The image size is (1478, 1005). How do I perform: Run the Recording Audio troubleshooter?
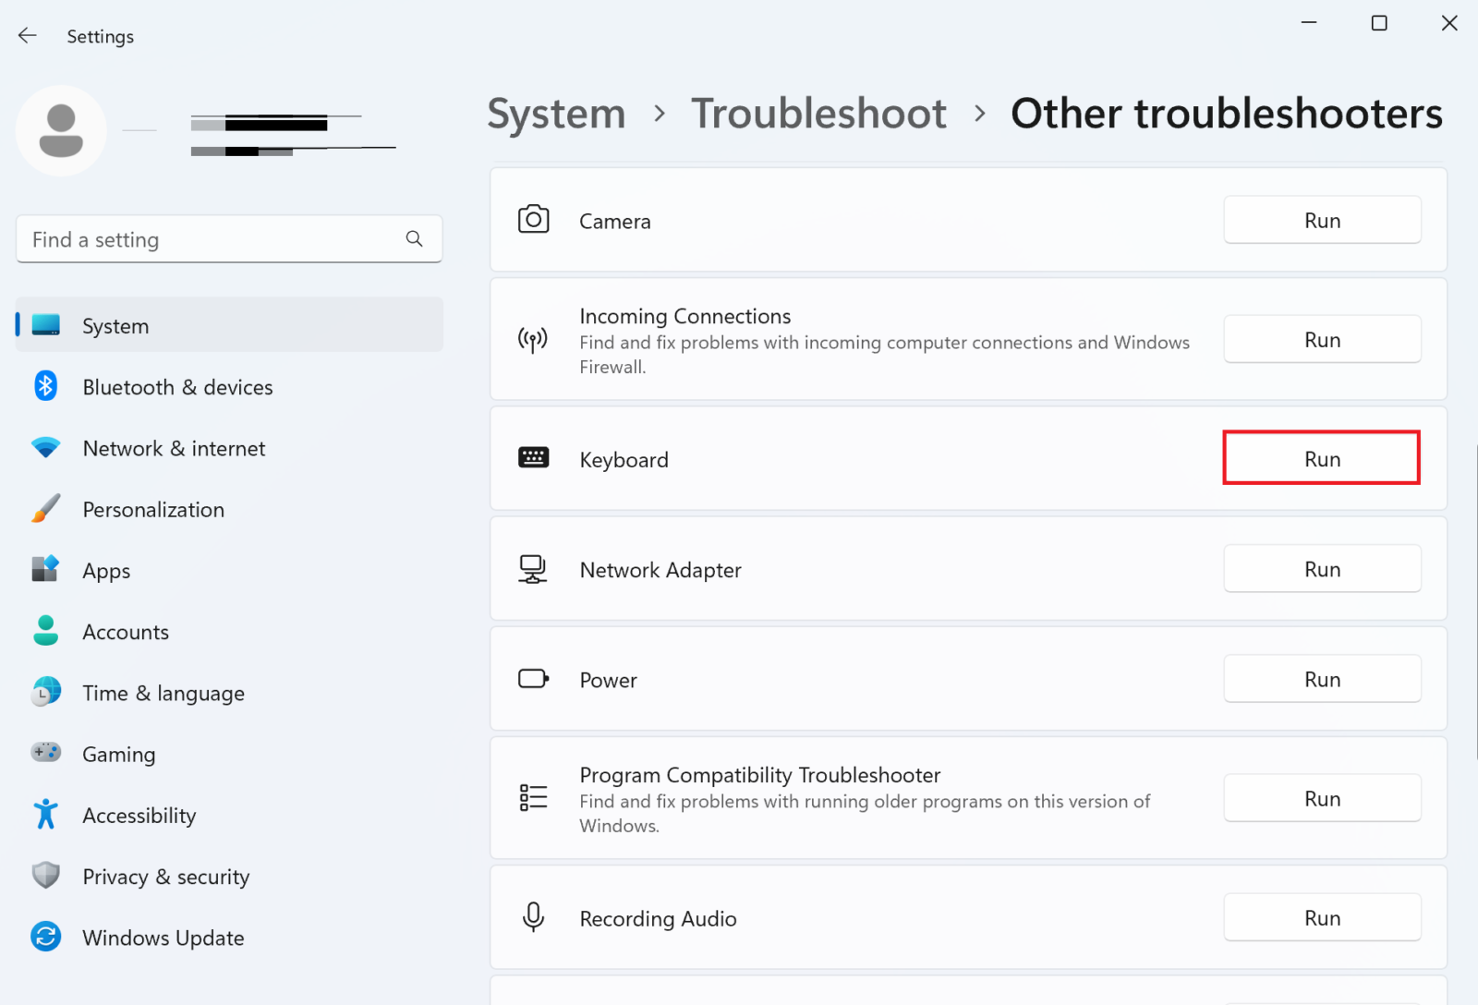pyautogui.click(x=1322, y=917)
